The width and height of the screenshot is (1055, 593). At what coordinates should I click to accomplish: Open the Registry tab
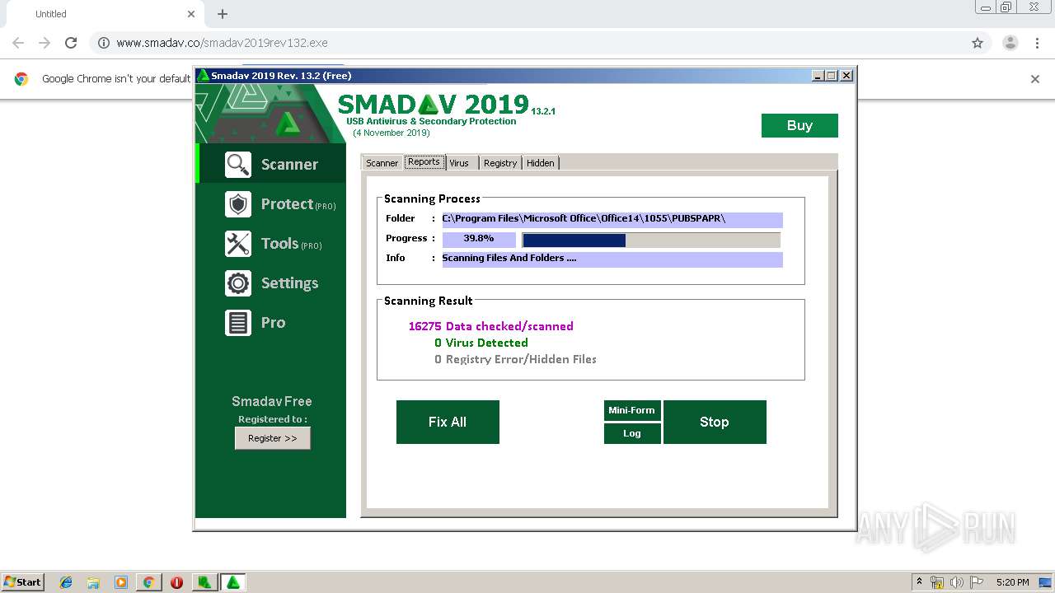click(500, 163)
